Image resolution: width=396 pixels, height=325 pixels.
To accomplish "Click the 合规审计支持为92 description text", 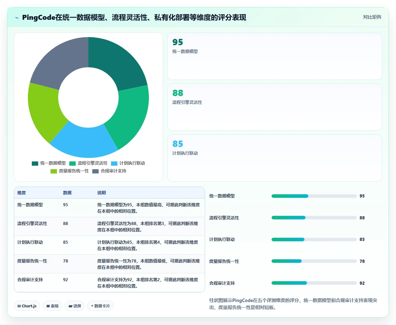I will [x=148, y=283].
